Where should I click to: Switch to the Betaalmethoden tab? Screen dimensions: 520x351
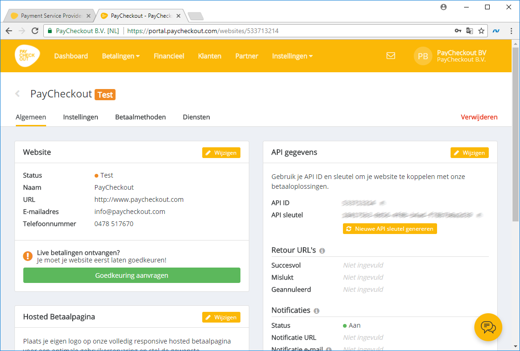click(x=140, y=117)
